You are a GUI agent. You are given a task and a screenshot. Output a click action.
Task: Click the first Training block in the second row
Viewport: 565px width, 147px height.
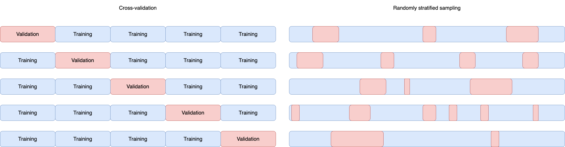point(28,60)
